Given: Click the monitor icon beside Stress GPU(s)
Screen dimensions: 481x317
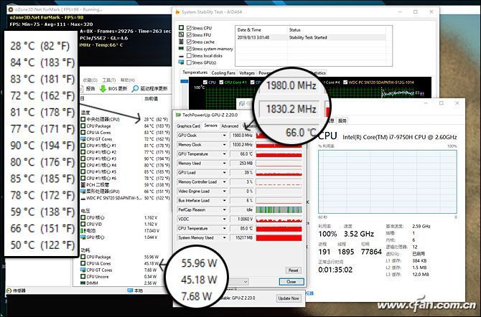Looking at the screenshot, I should [182, 62].
